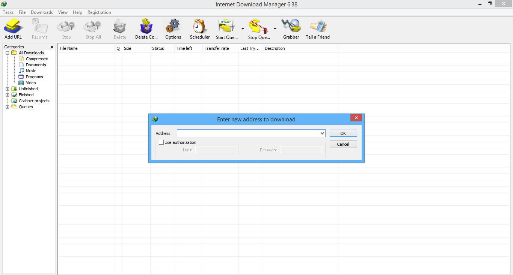Click the Cancel button in dialog
Viewport: 513px width, 275px height.
tap(343, 144)
